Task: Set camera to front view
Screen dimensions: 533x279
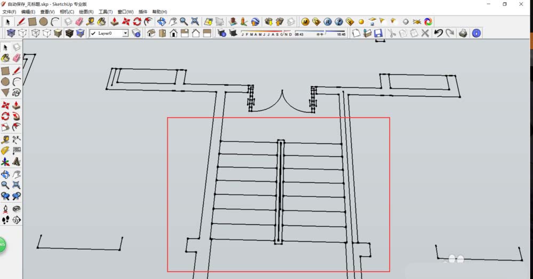Action: tap(174, 33)
